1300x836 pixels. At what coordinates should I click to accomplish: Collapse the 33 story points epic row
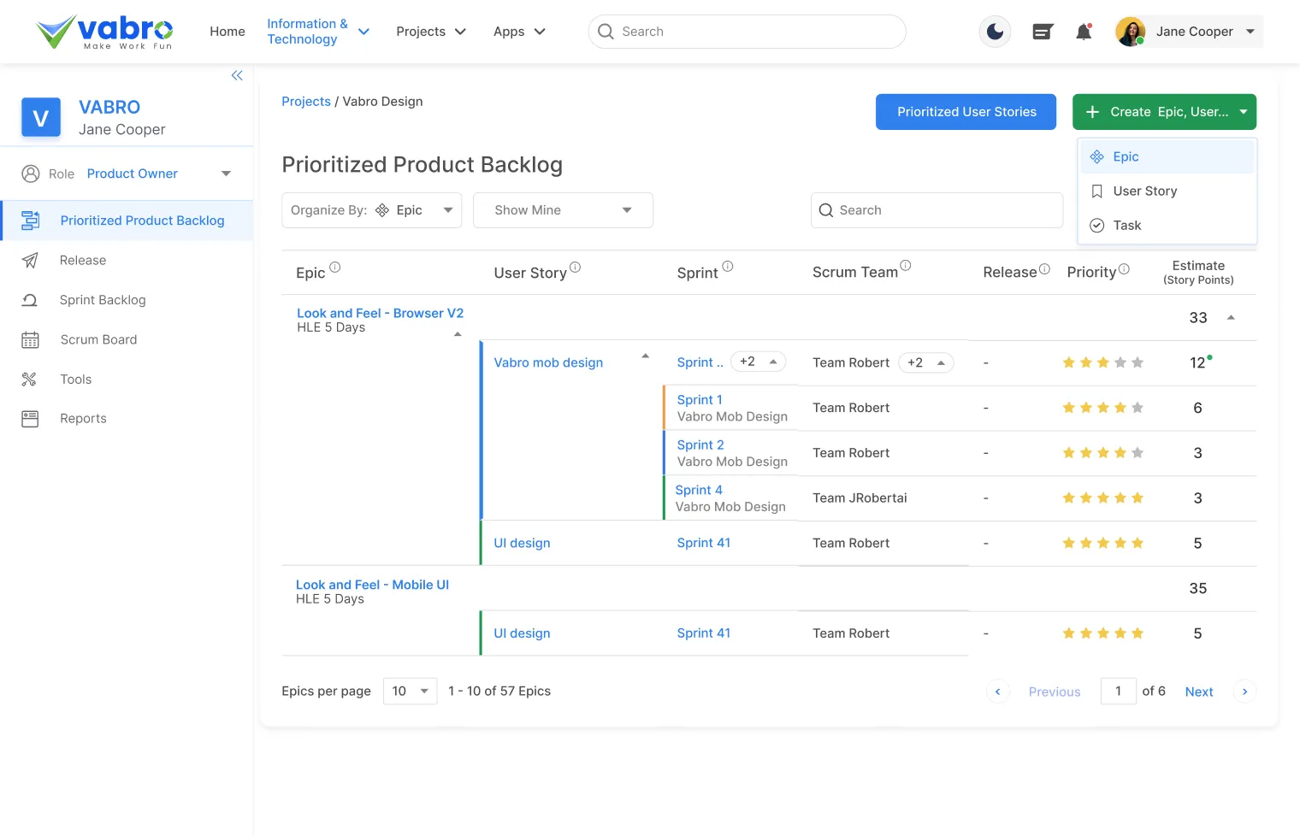(1231, 318)
